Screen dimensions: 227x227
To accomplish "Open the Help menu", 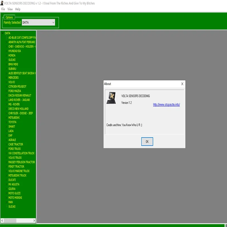I will (x=18, y=9).
